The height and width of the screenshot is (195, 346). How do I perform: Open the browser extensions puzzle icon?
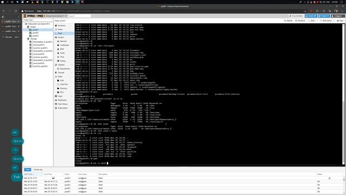(x=324, y=11)
